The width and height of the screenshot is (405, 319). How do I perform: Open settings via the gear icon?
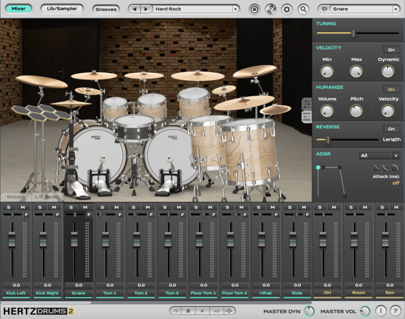[287, 9]
